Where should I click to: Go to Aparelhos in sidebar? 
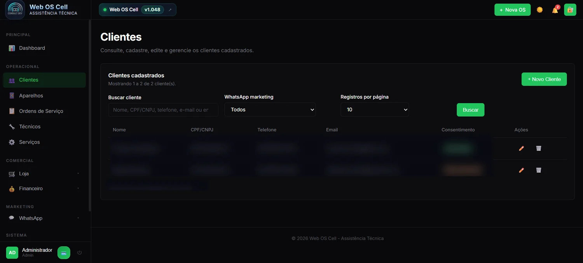pos(44,95)
